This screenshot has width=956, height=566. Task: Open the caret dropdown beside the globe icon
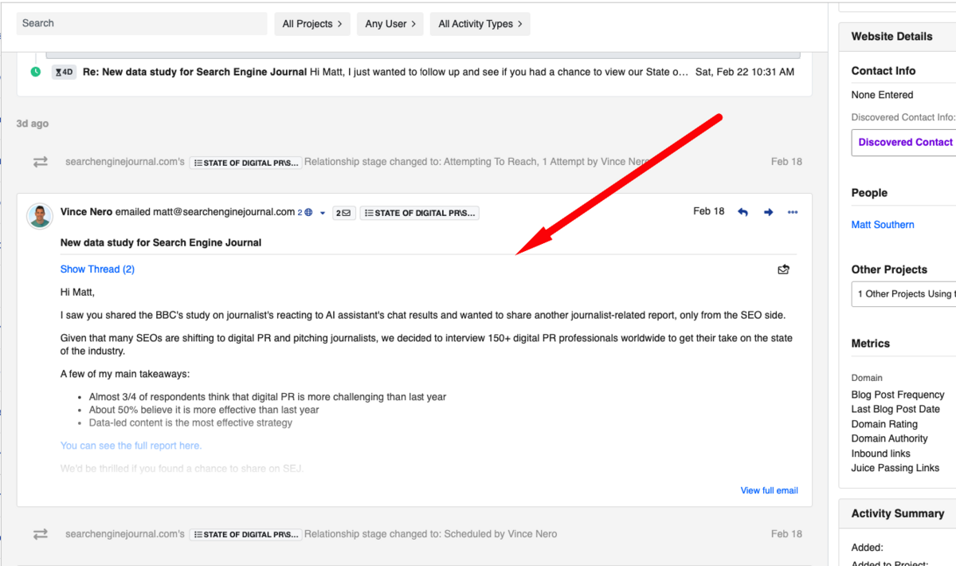[x=322, y=212]
